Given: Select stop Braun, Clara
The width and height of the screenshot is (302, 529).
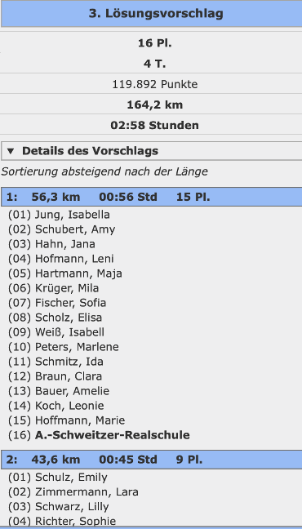Looking at the screenshot, I should pos(55,376).
